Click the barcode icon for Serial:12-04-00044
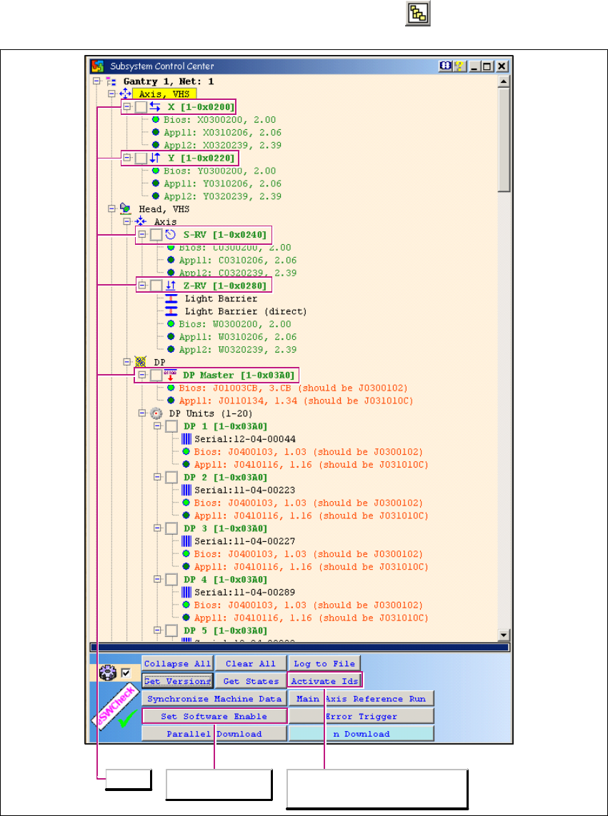Screen dimensions: 608x816 click(x=186, y=439)
